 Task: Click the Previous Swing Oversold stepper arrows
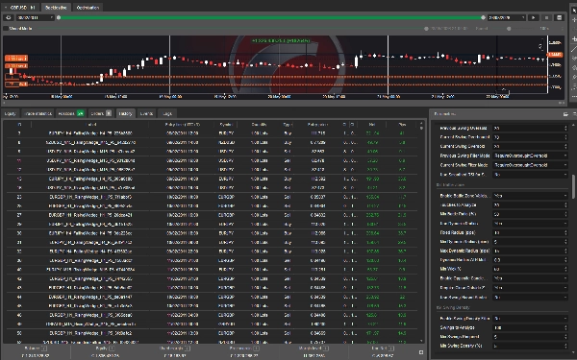565,128
